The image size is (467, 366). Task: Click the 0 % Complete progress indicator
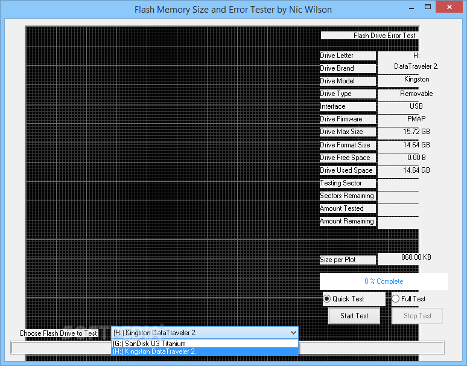click(384, 281)
